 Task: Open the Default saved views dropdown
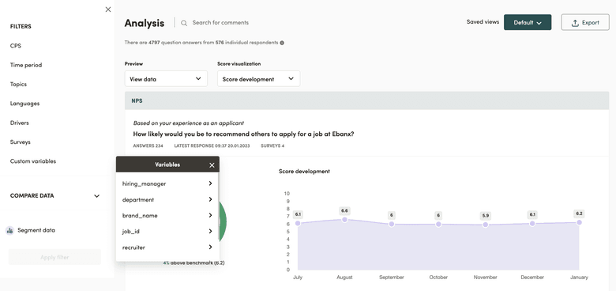click(528, 22)
